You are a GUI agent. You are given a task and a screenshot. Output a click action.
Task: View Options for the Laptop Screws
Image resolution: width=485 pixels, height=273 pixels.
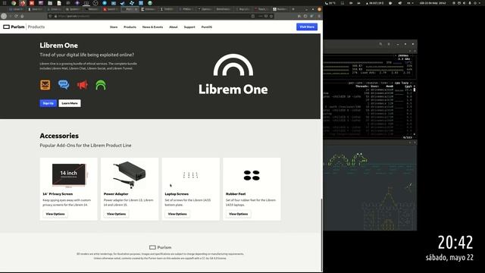(177, 214)
